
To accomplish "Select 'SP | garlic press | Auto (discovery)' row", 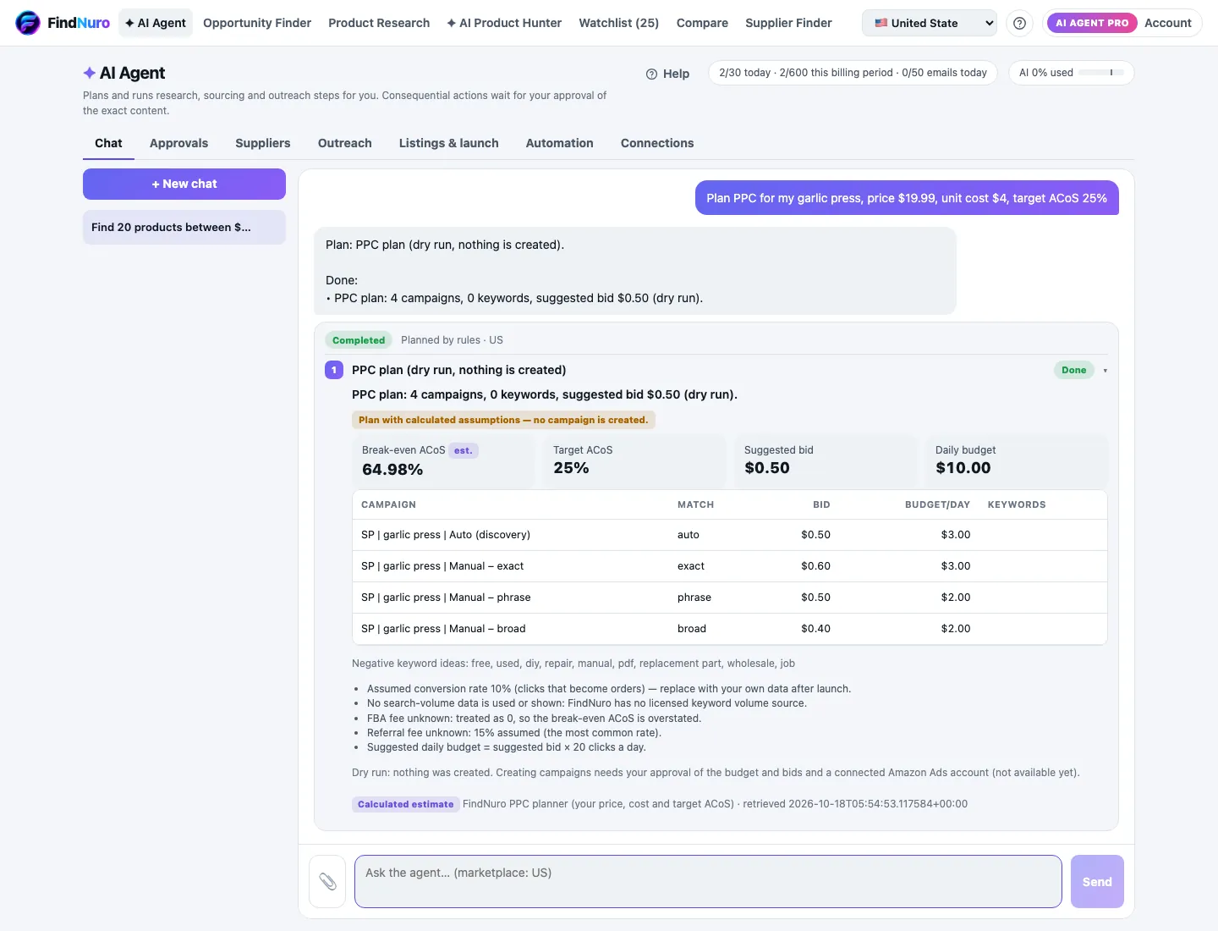I will pos(730,535).
